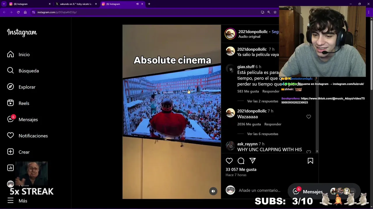This screenshot has width=373, height=209.
Task: Like the Wazaaaaa comment
Action: tap(309, 117)
